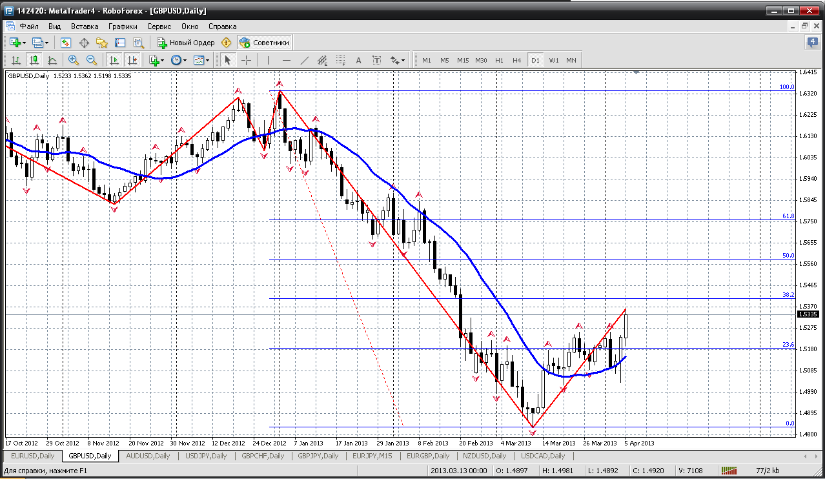Open the Market Watch window icon
The image size is (825, 479).
point(65,43)
